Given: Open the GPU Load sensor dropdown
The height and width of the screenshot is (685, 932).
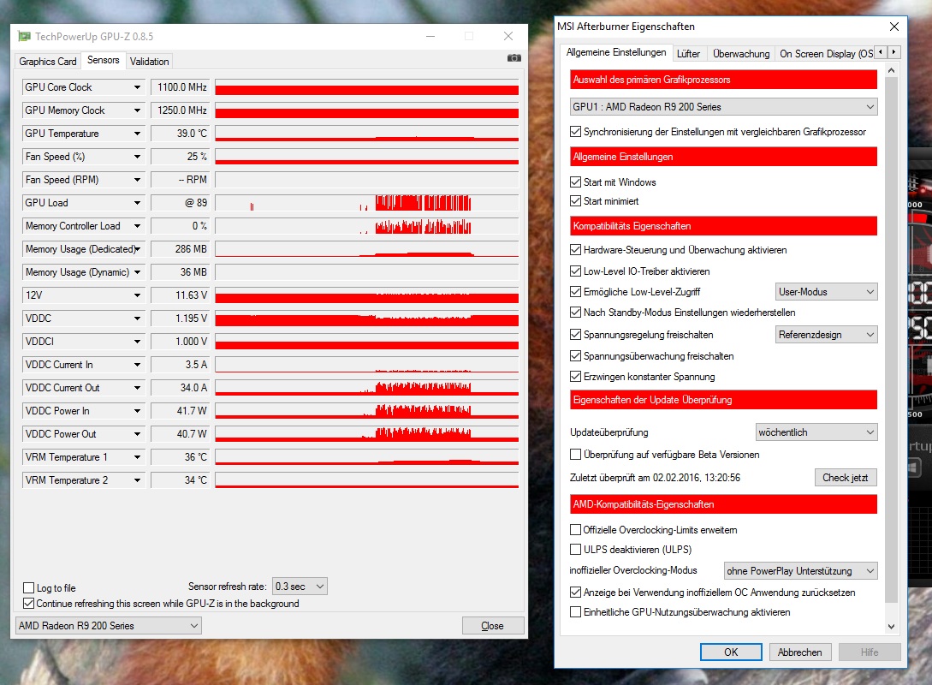Looking at the screenshot, I should (137, 203).
